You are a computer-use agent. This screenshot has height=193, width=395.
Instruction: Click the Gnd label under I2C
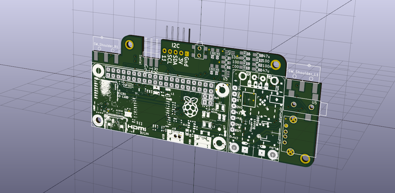click(186, 62)
